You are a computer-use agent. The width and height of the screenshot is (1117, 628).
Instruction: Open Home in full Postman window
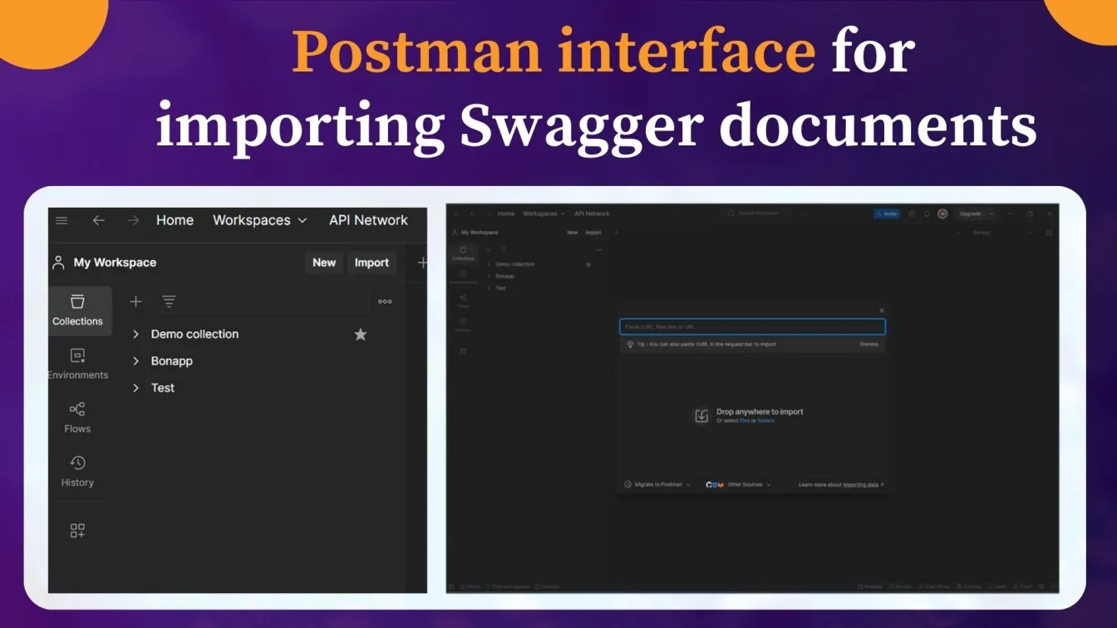[x=506, y=213]
